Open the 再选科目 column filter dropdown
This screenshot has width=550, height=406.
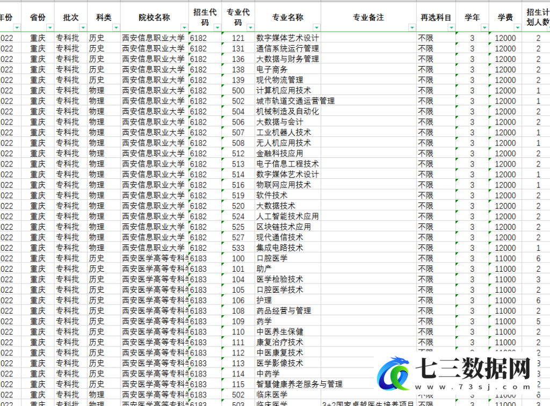click(451, 28)
